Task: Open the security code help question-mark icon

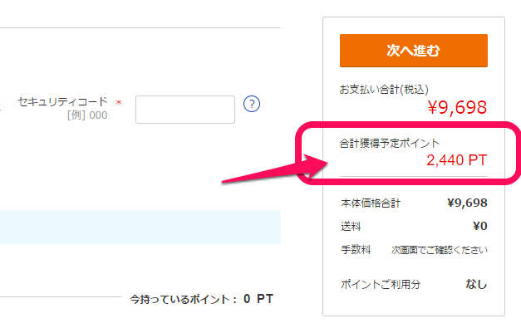Action: [x=252, y=104]
